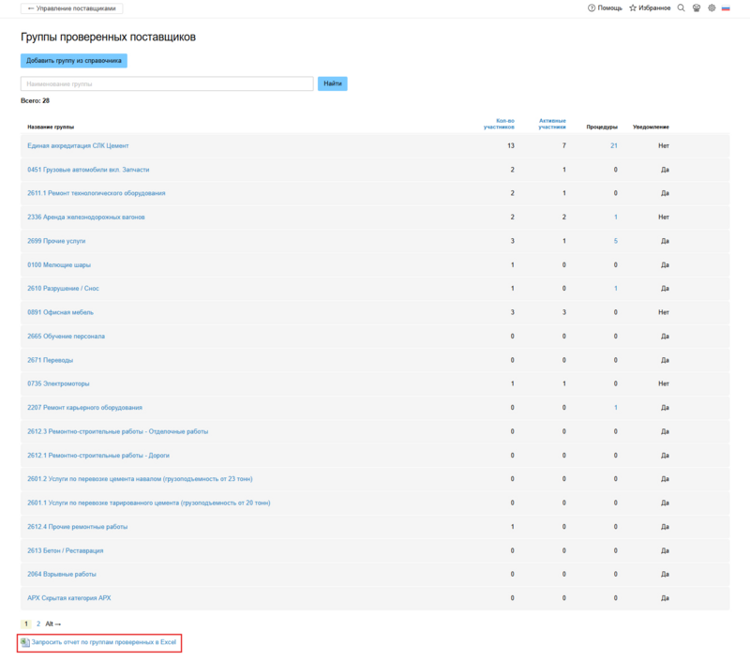750x661 pixels.
Task: Open 0891 Офисная мебель group
Action: tap(60, 312)
